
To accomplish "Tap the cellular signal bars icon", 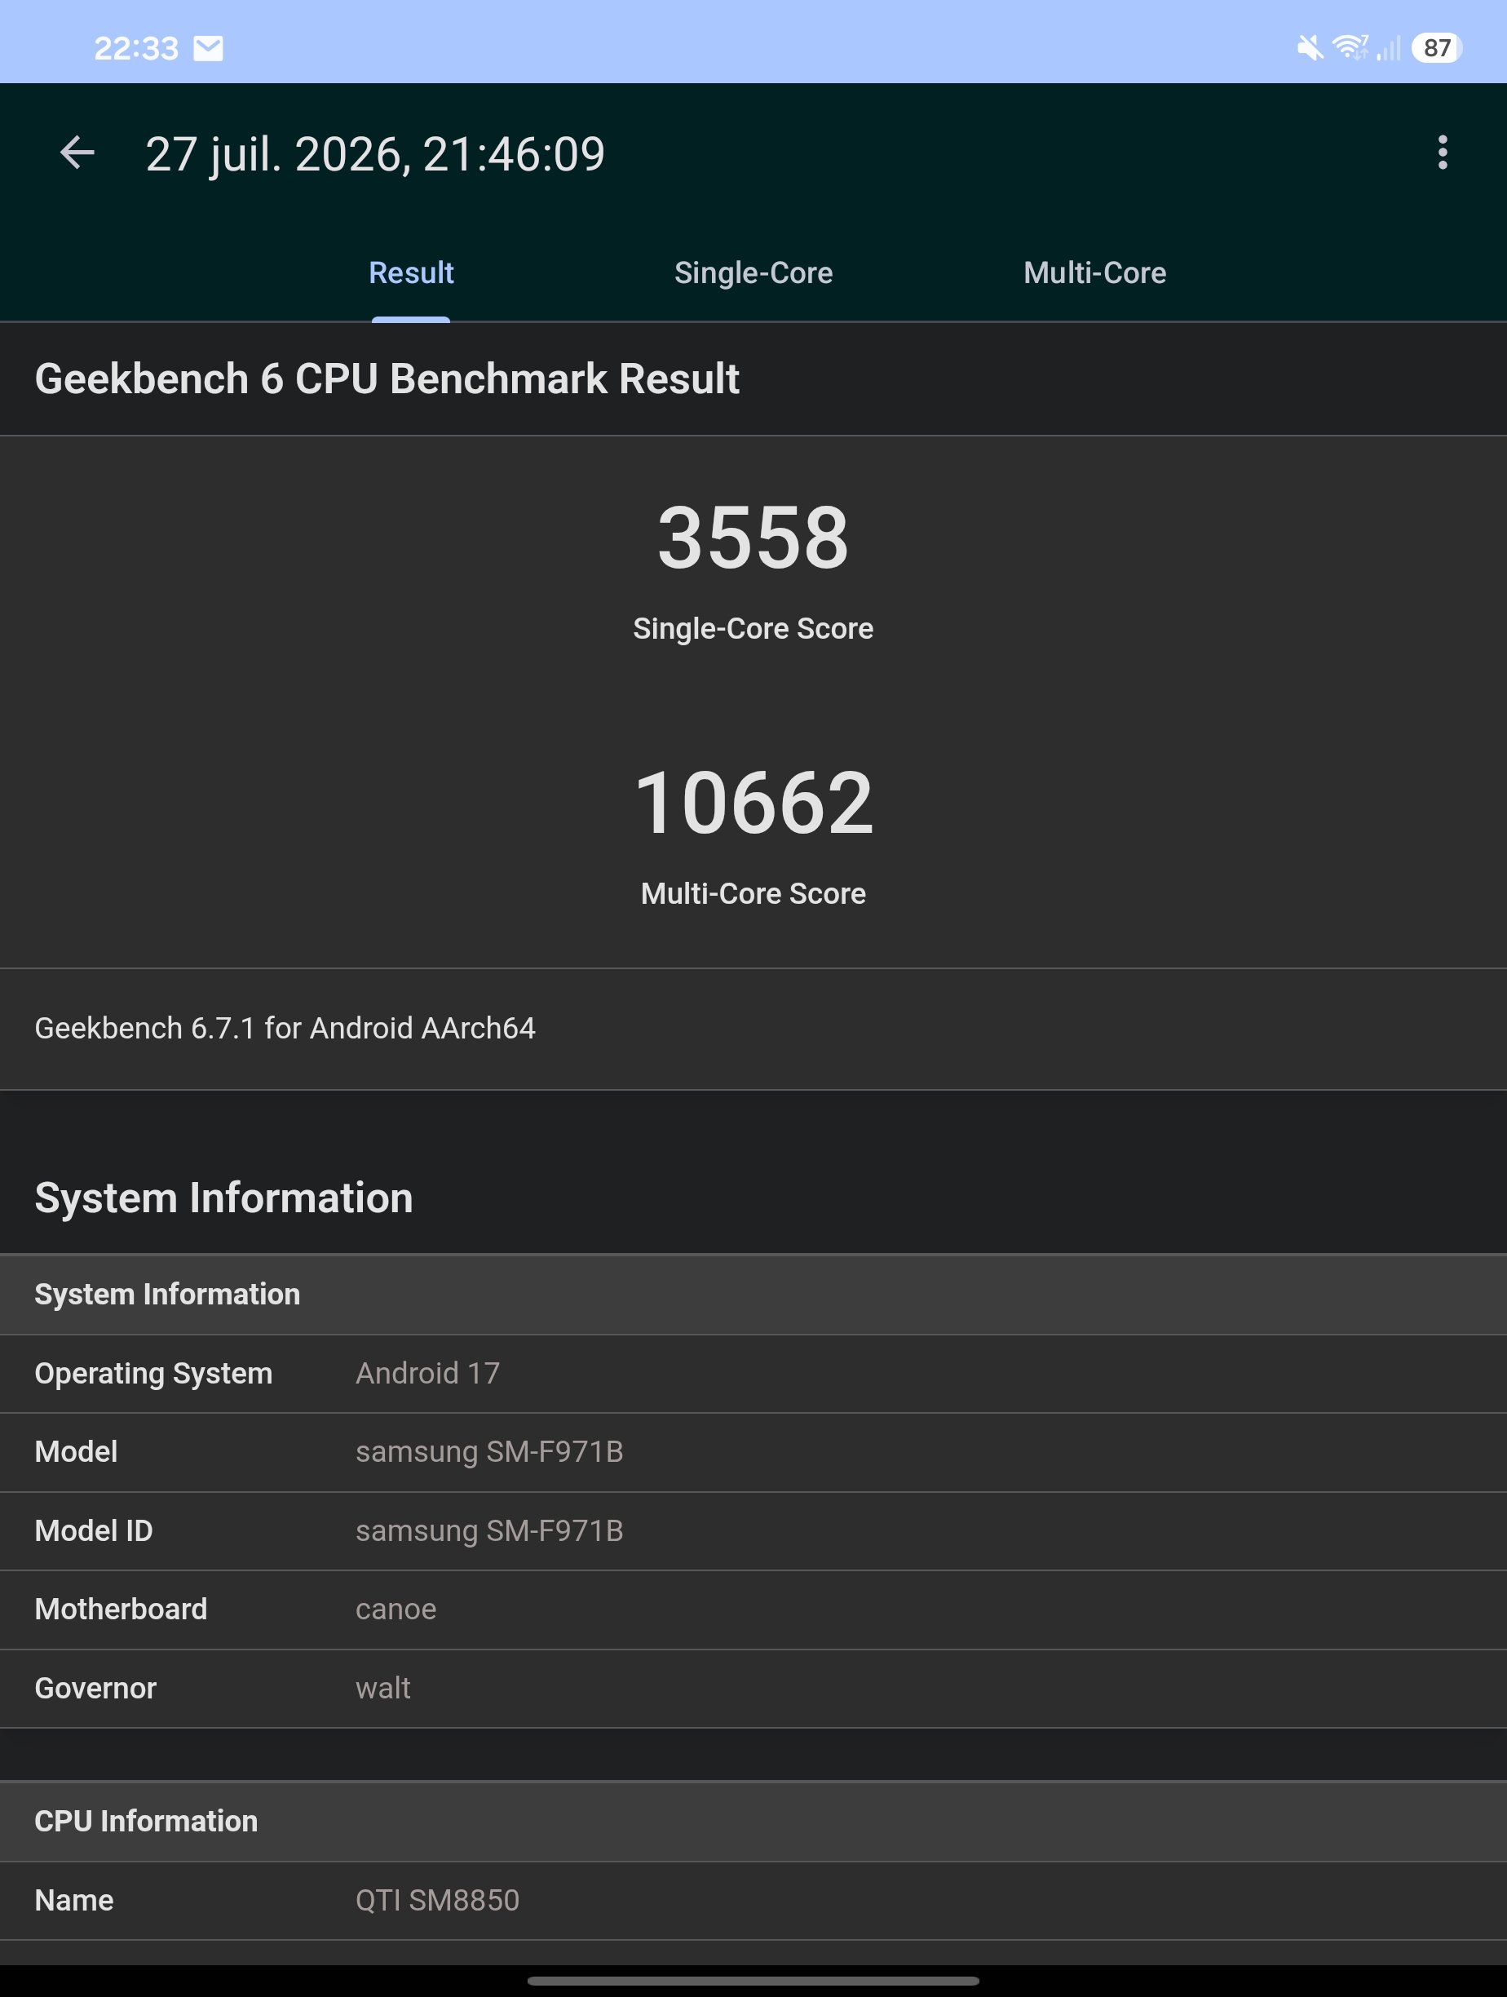I will pyautogui.click(x=1389, y=48).
